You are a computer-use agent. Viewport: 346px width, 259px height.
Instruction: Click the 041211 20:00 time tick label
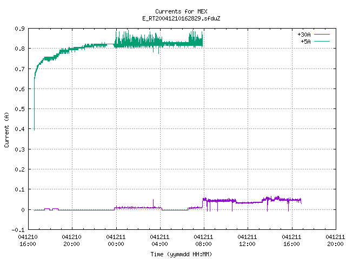coord(335,241)
